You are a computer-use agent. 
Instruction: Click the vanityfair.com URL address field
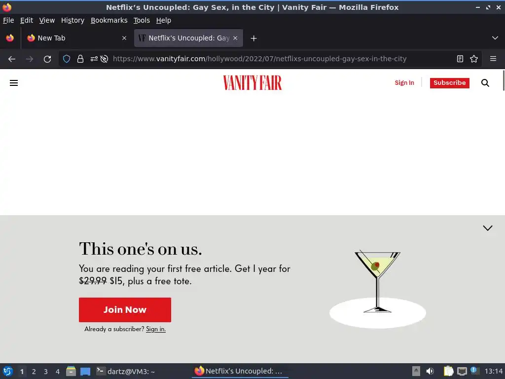259,59
